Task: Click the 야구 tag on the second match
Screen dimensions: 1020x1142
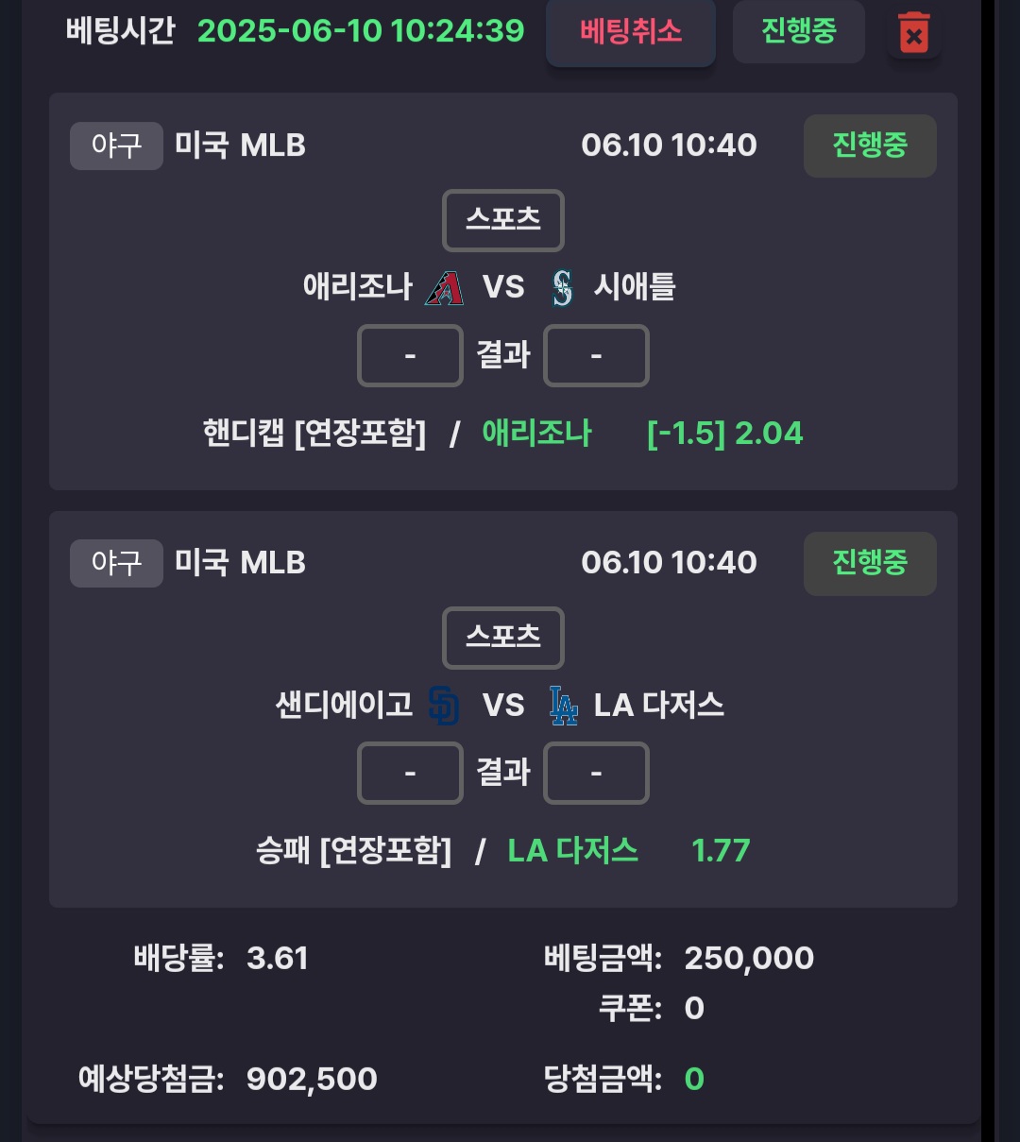Action: pos(116,563)
